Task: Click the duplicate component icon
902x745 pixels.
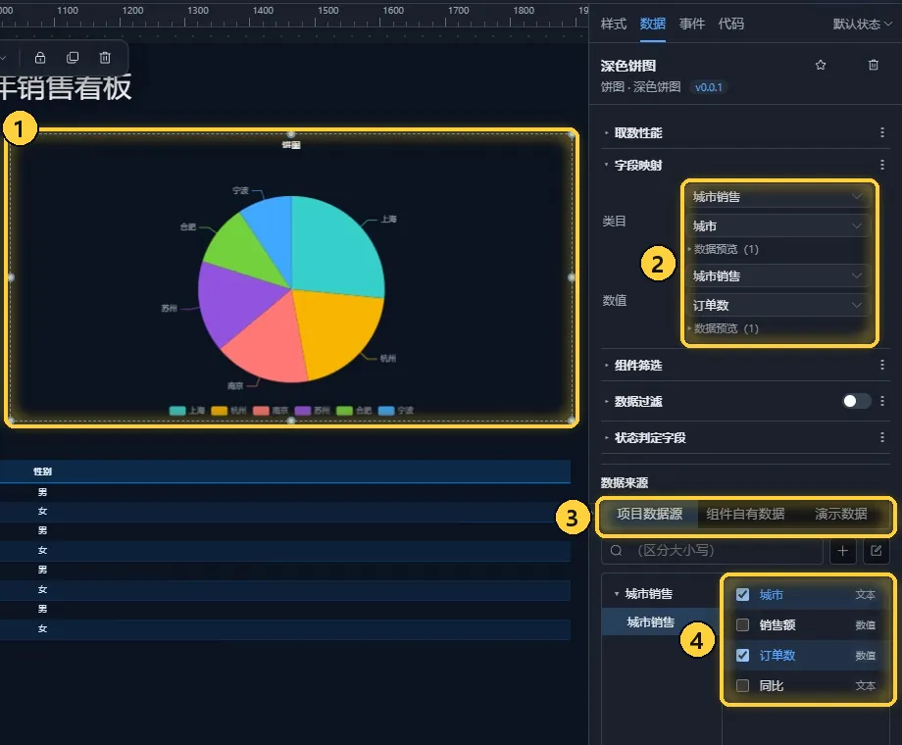Action: [x=73, y=58]
